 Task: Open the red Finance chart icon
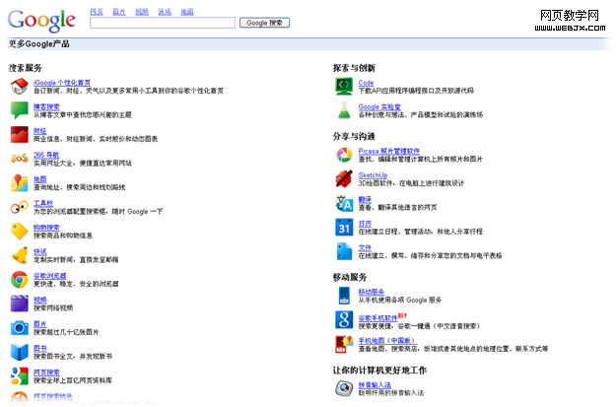(19, 134)
